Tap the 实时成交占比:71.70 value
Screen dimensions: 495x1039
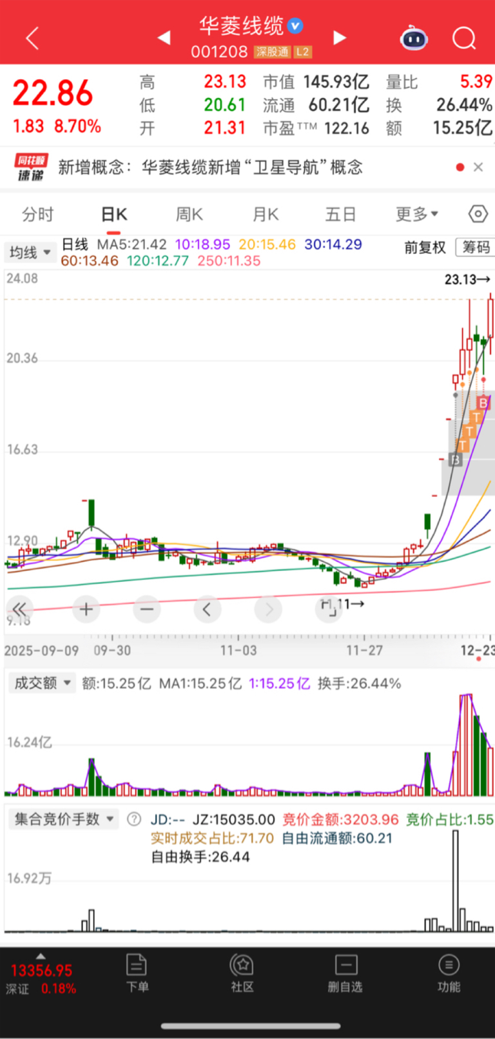(x=212, y=838)
